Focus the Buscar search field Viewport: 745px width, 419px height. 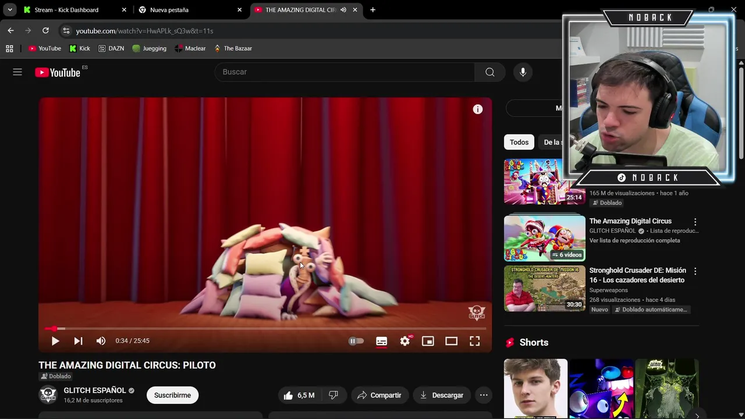click(345, 72)
